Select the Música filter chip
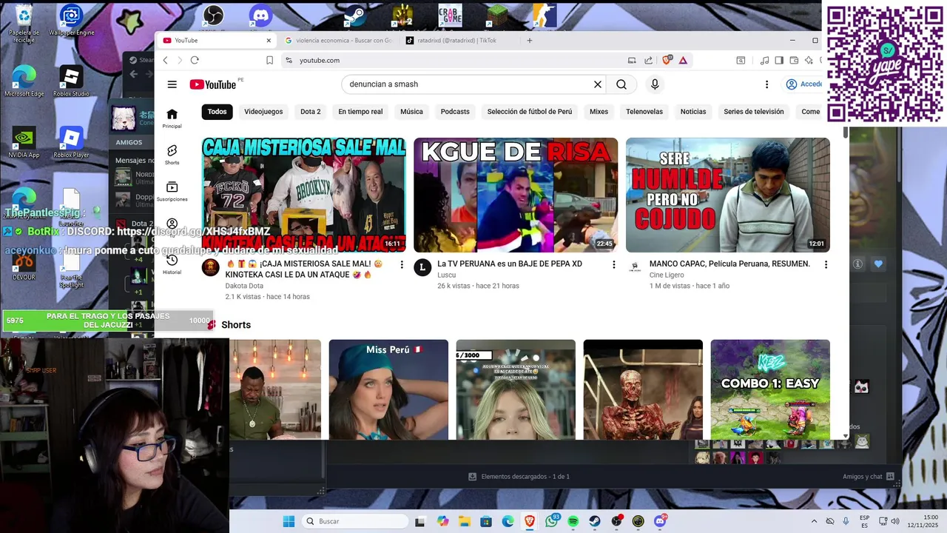 [x=411, y=112]
